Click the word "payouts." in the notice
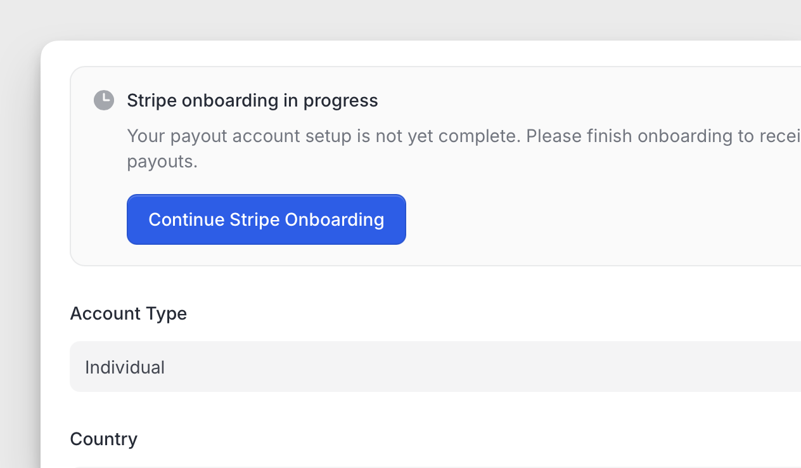 point(162,161)
